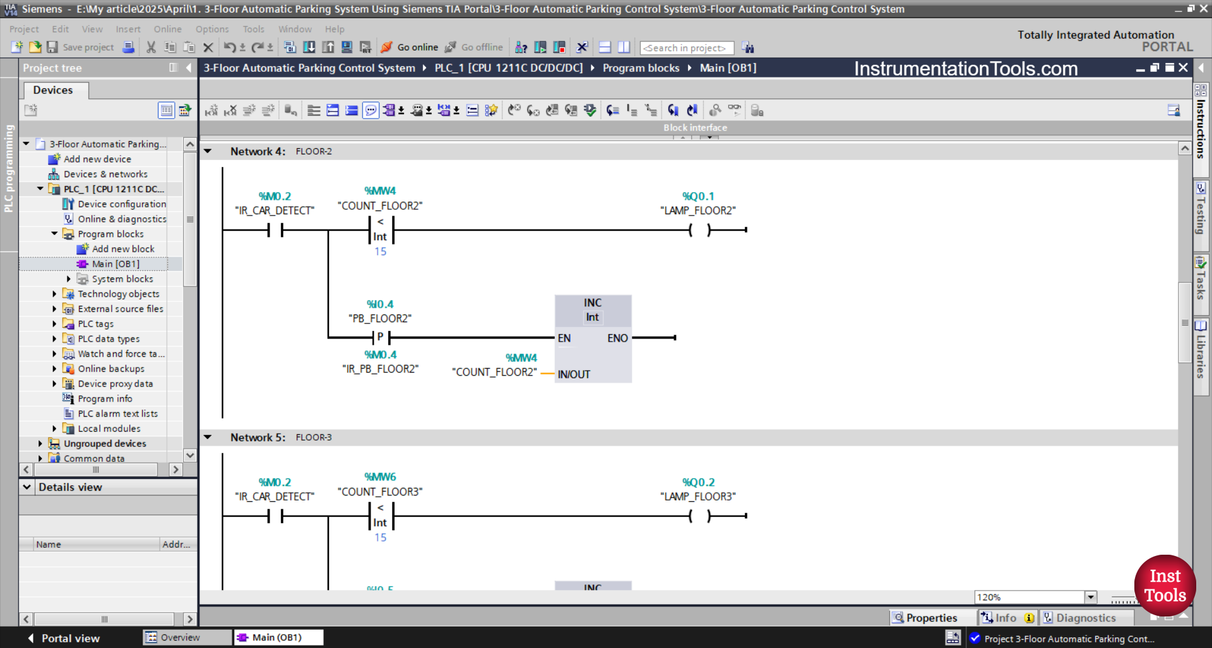1212x648 pixels.
Task: Collapse the Details view panel
Action: (x=27, y=487)
